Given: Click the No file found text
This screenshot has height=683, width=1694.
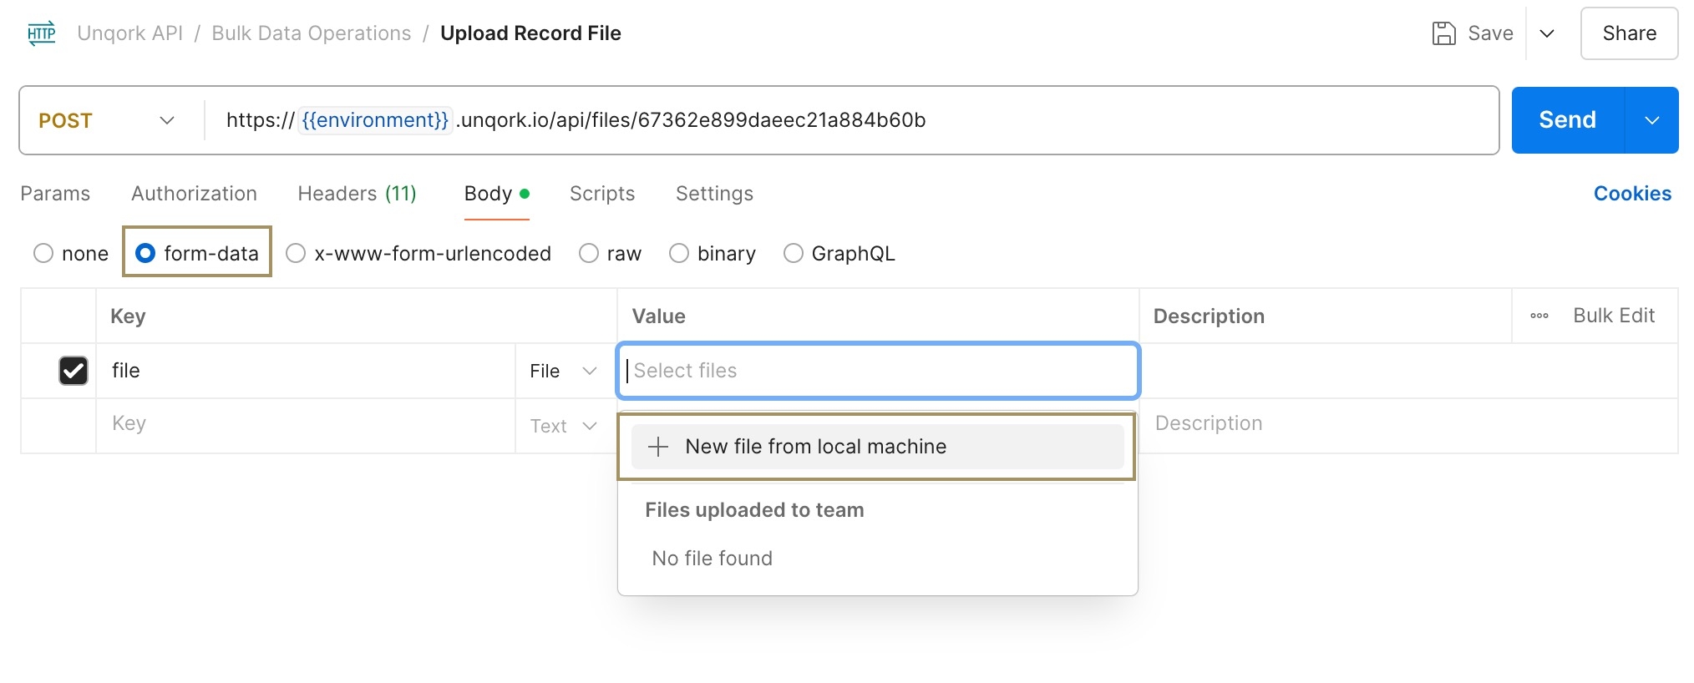Looking at the screenshot, I should tap(712, 558).
